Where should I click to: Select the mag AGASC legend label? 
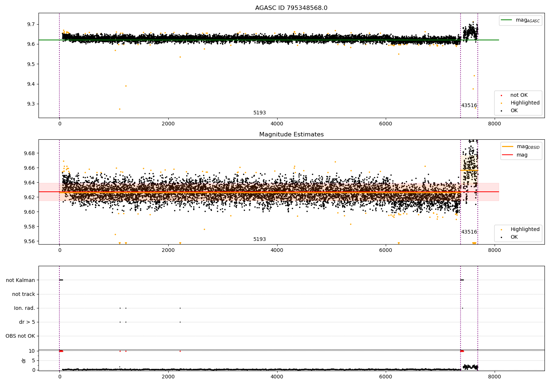click(528, 20)
